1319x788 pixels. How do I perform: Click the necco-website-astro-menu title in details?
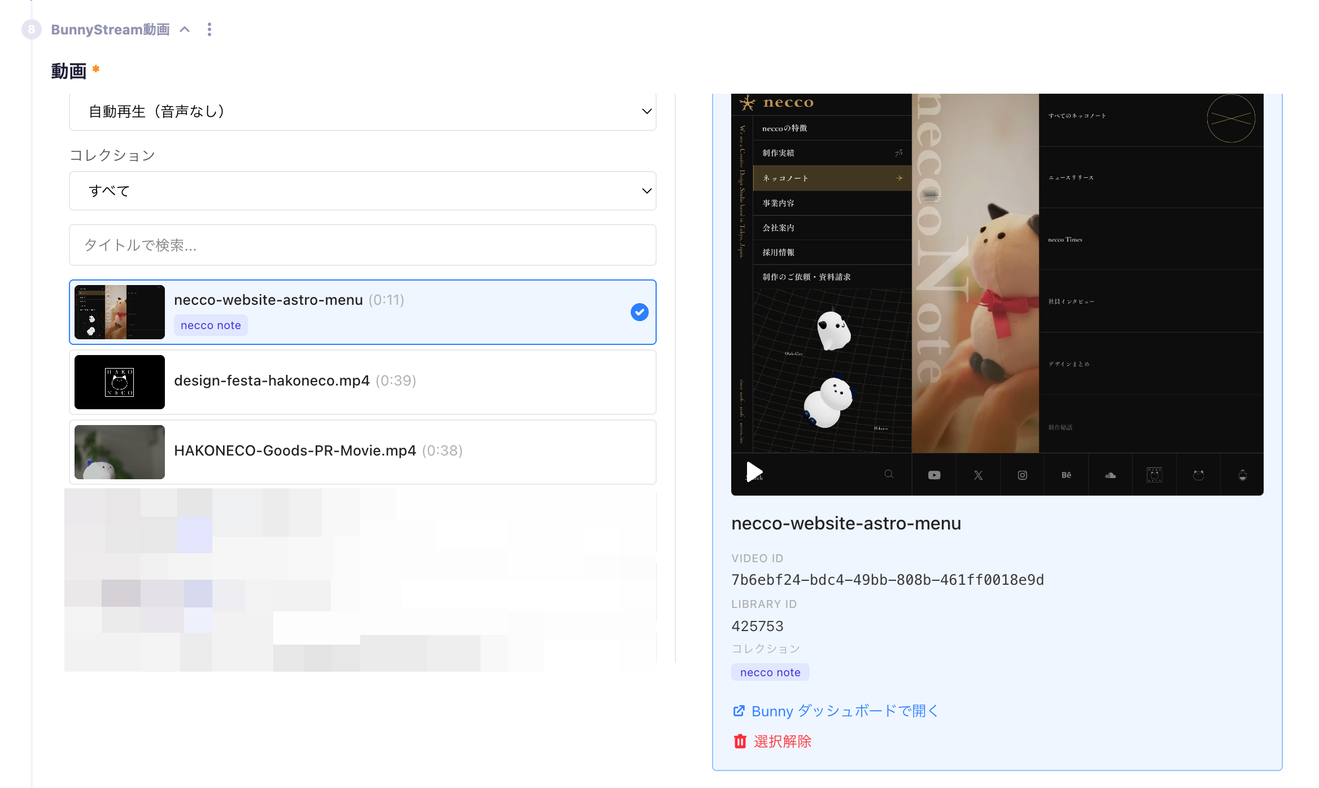pyautogui.click(x=846, y=523)
